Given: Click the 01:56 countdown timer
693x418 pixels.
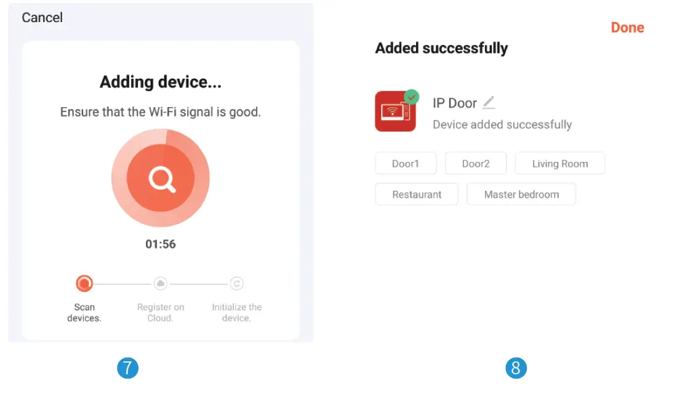Looking at the screenshot, I should (x=161, y=244).
